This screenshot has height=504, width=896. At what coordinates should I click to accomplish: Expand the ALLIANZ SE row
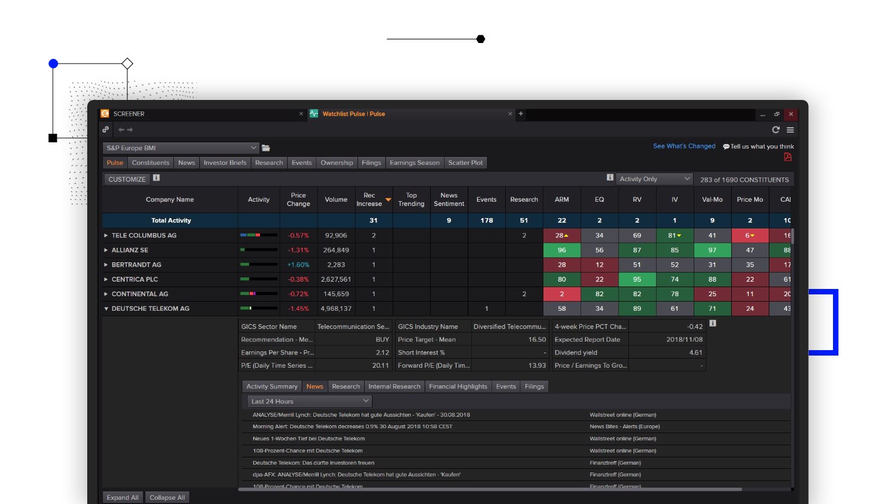coord(106,250)
